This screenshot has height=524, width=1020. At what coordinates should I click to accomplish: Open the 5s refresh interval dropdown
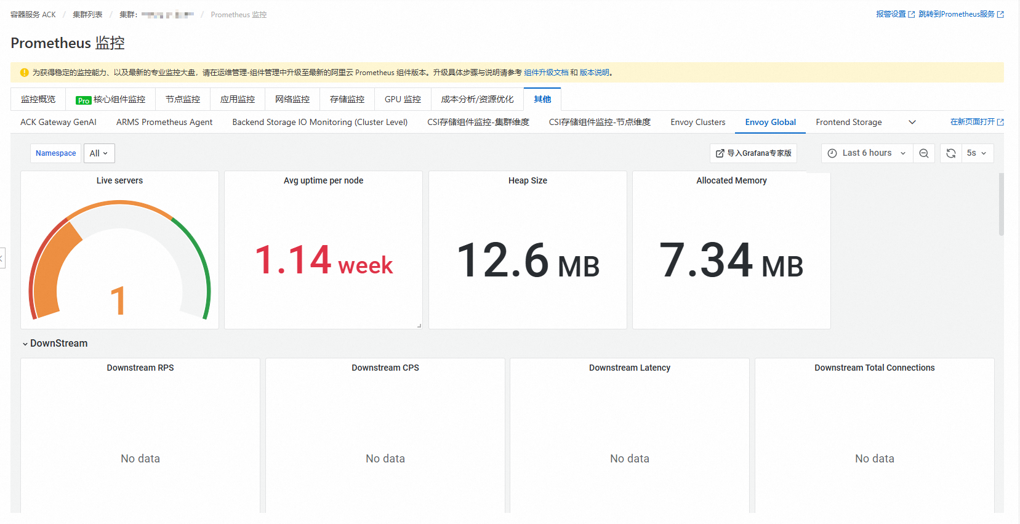point(978,153)
